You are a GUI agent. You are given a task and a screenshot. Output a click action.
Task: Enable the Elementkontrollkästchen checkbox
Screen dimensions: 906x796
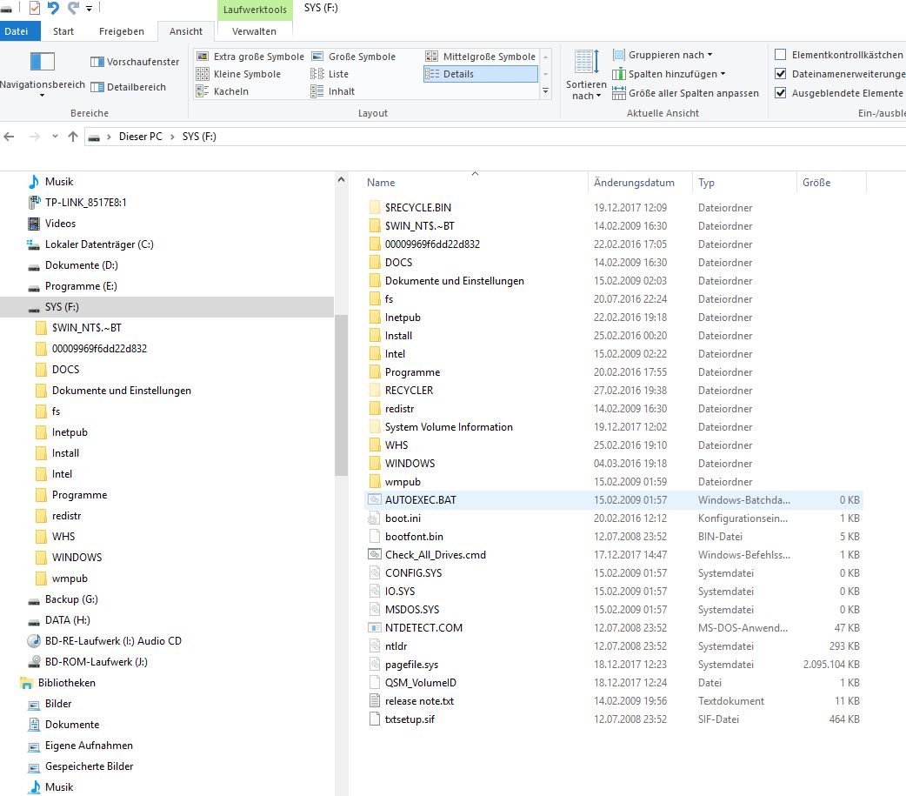tap(781, 55)
